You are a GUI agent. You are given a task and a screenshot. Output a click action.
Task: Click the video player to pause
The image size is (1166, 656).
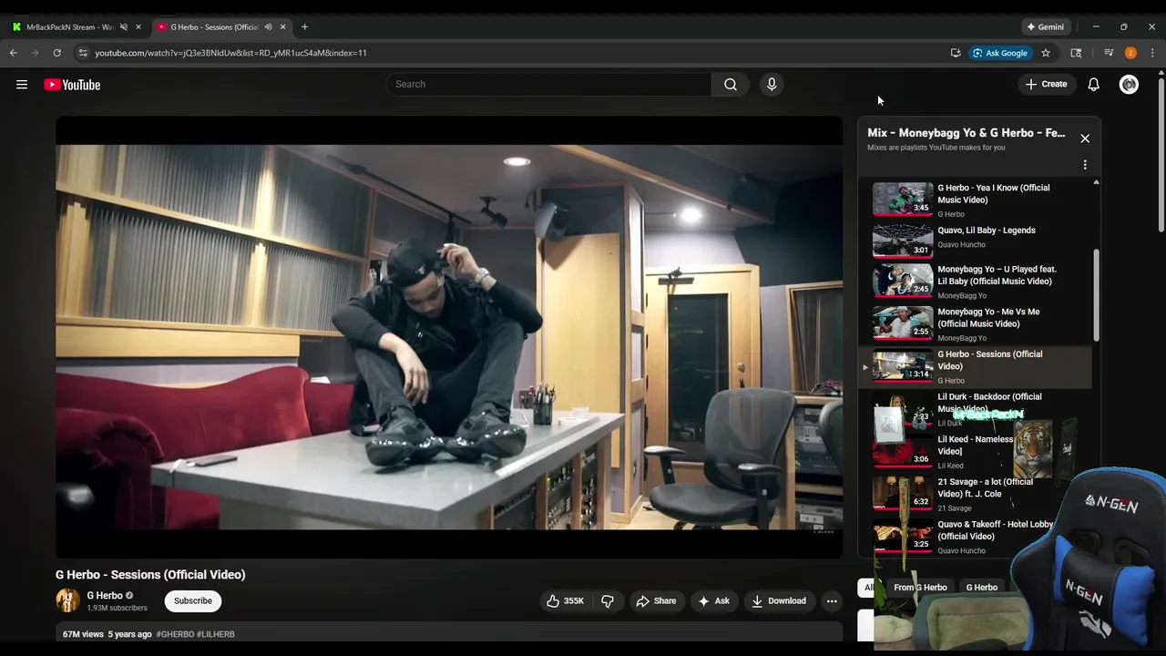(x=449, y=337)
